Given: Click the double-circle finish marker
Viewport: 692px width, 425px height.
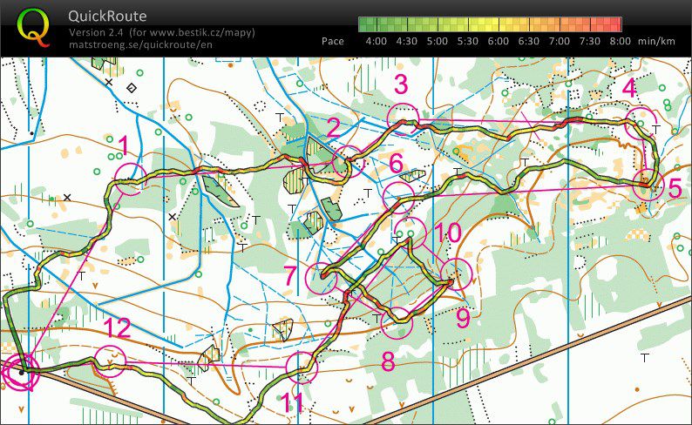Looking at the screenshot, I should tap(20, 373).
